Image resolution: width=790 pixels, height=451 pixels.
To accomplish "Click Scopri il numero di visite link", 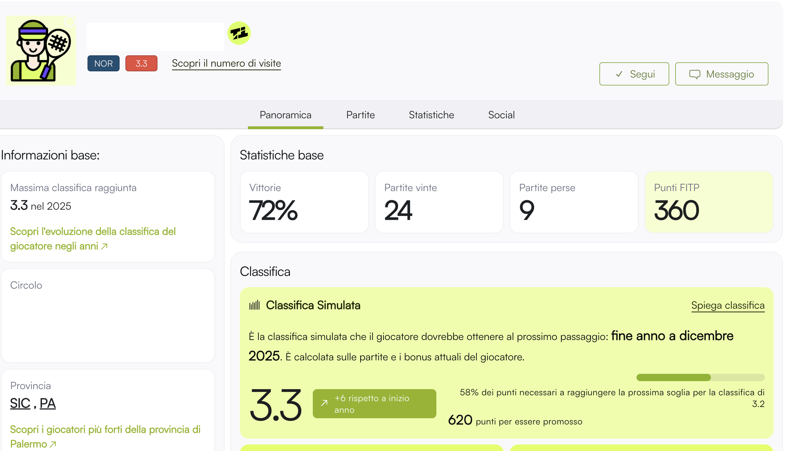I will 226,63.
